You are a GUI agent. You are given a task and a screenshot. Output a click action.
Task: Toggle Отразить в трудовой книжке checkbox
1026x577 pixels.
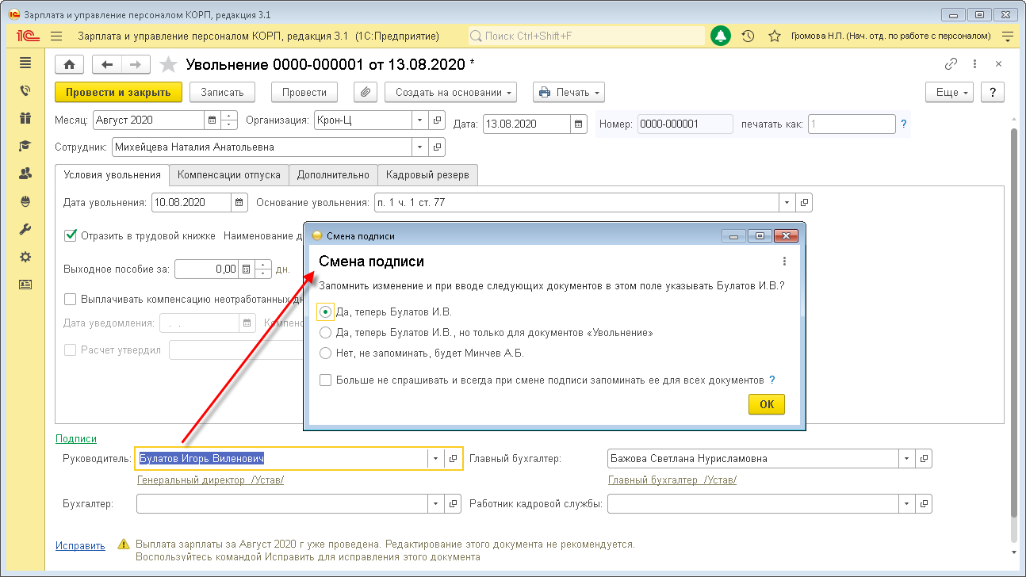pos(70,235)
